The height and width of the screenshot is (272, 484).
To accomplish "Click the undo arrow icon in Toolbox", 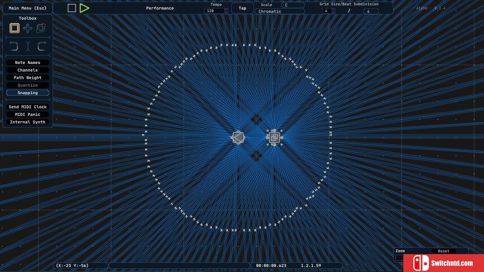I will point(14,46).
